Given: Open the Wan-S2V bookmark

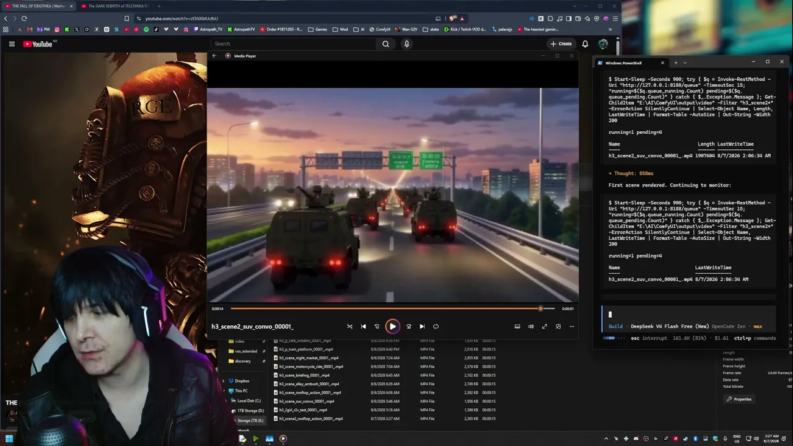Looking at the screenshot, I should 406,29.
